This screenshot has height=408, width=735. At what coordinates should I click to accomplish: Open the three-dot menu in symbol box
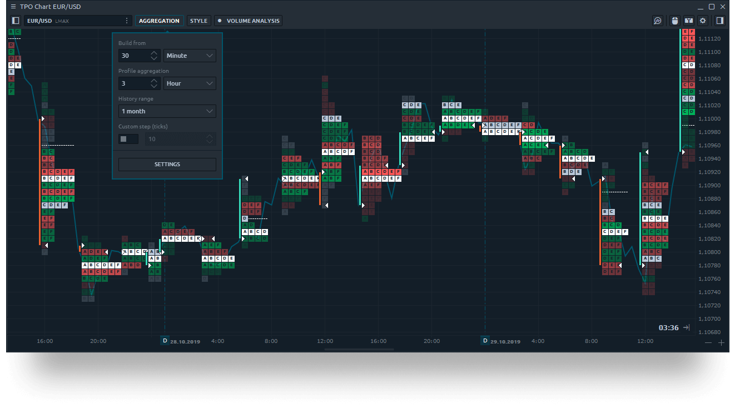(126, 21)
